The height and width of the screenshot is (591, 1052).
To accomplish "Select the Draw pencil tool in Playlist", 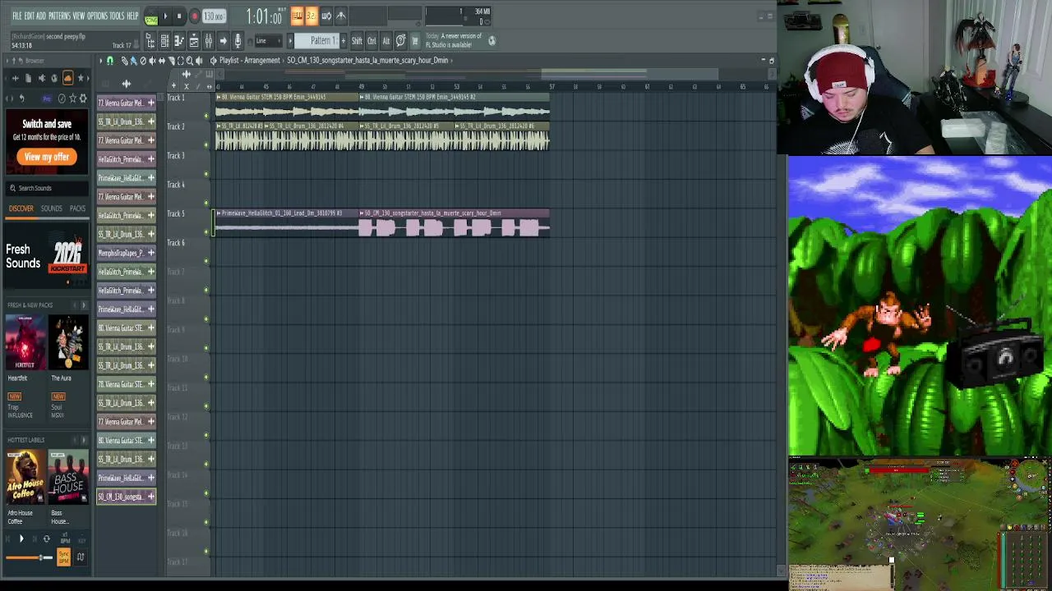I will click(124, 61).
